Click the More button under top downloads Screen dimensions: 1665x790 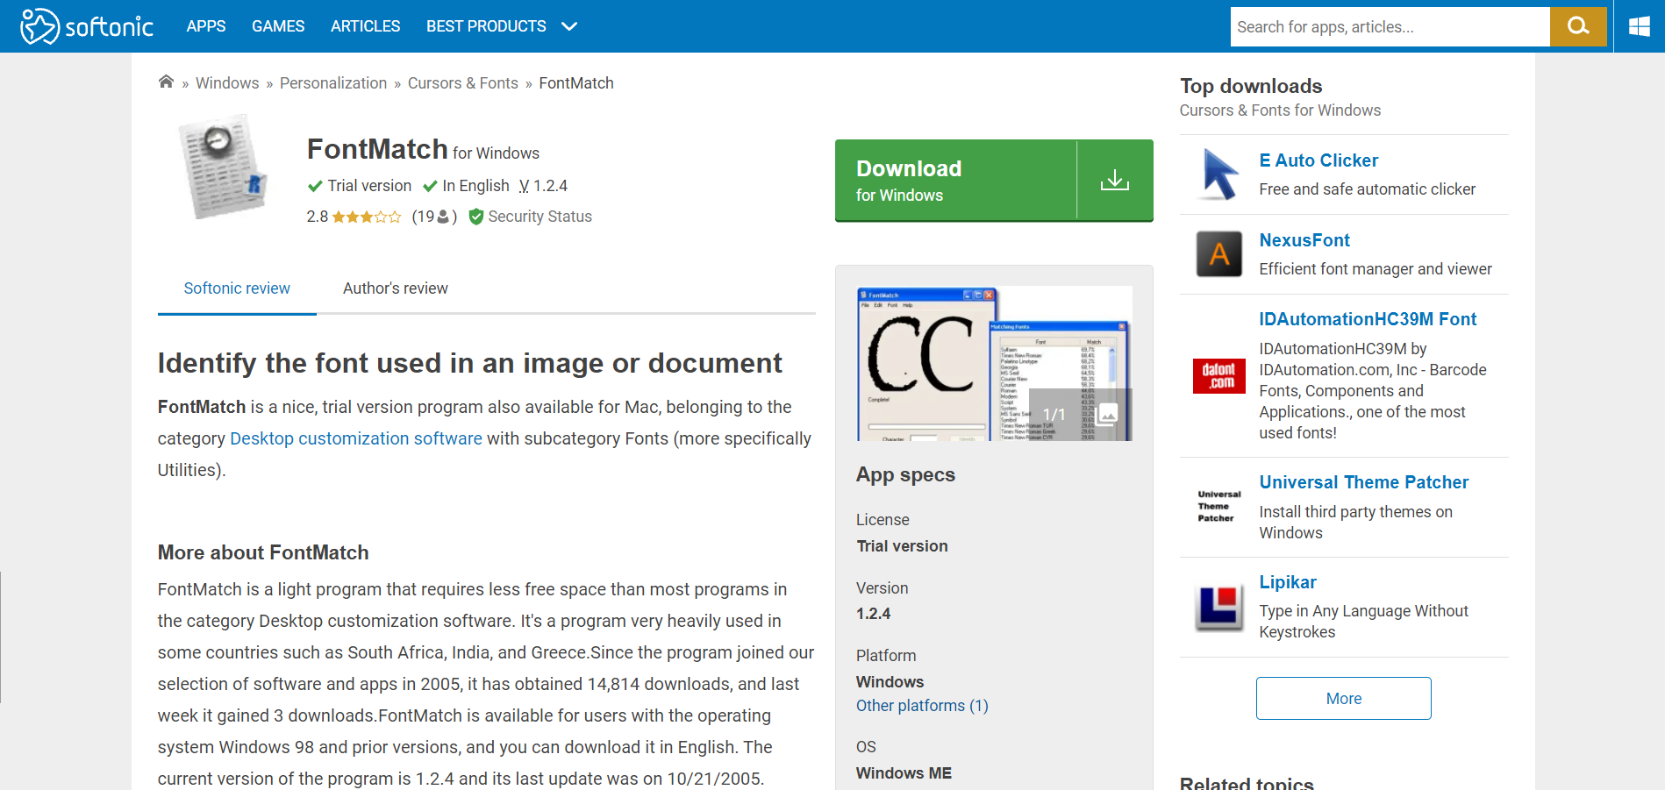point(1343,699)
